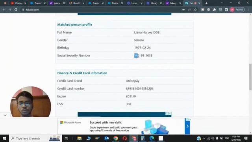
Task: Close the active fakexy tab
Action: (200, 3)
